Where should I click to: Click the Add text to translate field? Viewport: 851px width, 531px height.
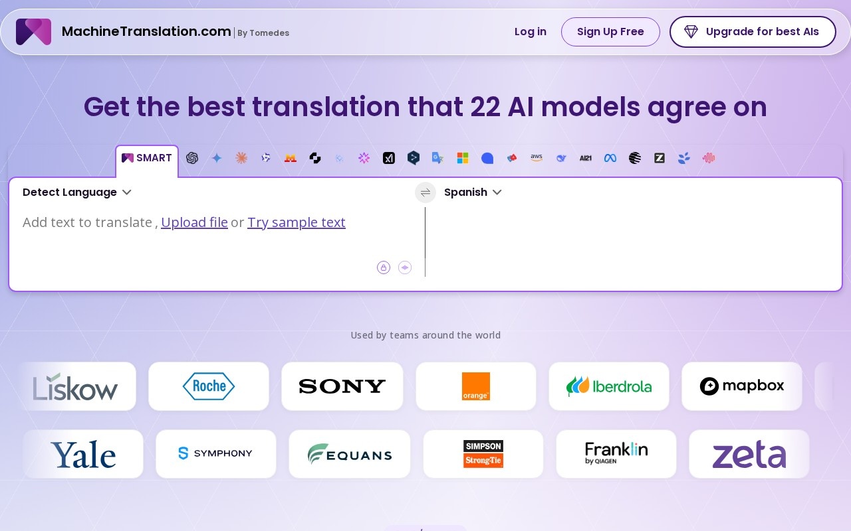click(87, 222)
